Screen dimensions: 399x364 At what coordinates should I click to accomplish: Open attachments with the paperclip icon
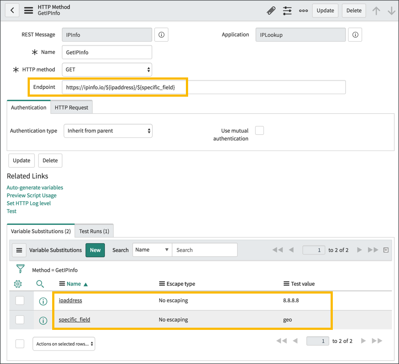(271, 10)
